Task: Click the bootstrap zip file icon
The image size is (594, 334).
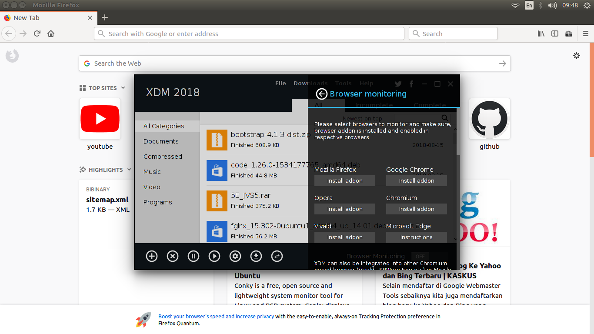Action: pos(217,140)
